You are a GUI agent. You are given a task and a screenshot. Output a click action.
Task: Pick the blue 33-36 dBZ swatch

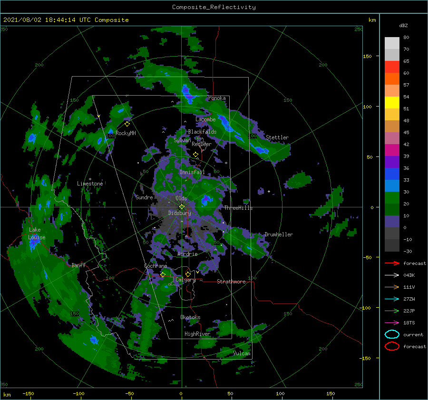click(x=392, y=174)
